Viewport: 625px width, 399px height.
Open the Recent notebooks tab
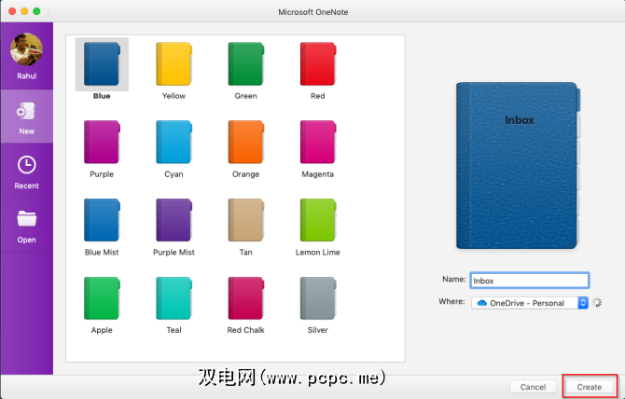tap(27, 172)
